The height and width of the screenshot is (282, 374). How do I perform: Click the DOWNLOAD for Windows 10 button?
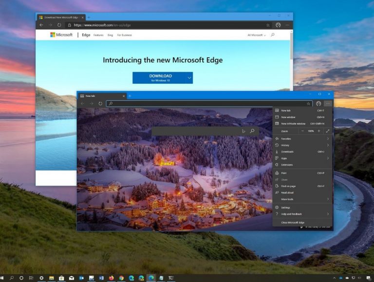pos(159,78)
